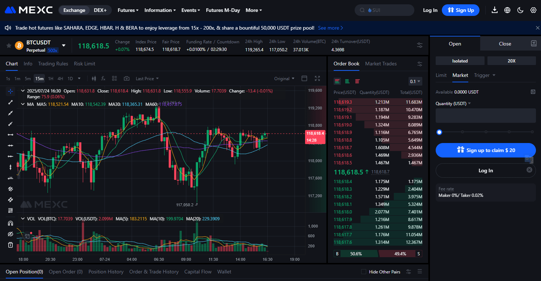The height and width of the screenshot is (281, 541).
Task: Dismiss the Log In prompt X icon
Action: 529,170
